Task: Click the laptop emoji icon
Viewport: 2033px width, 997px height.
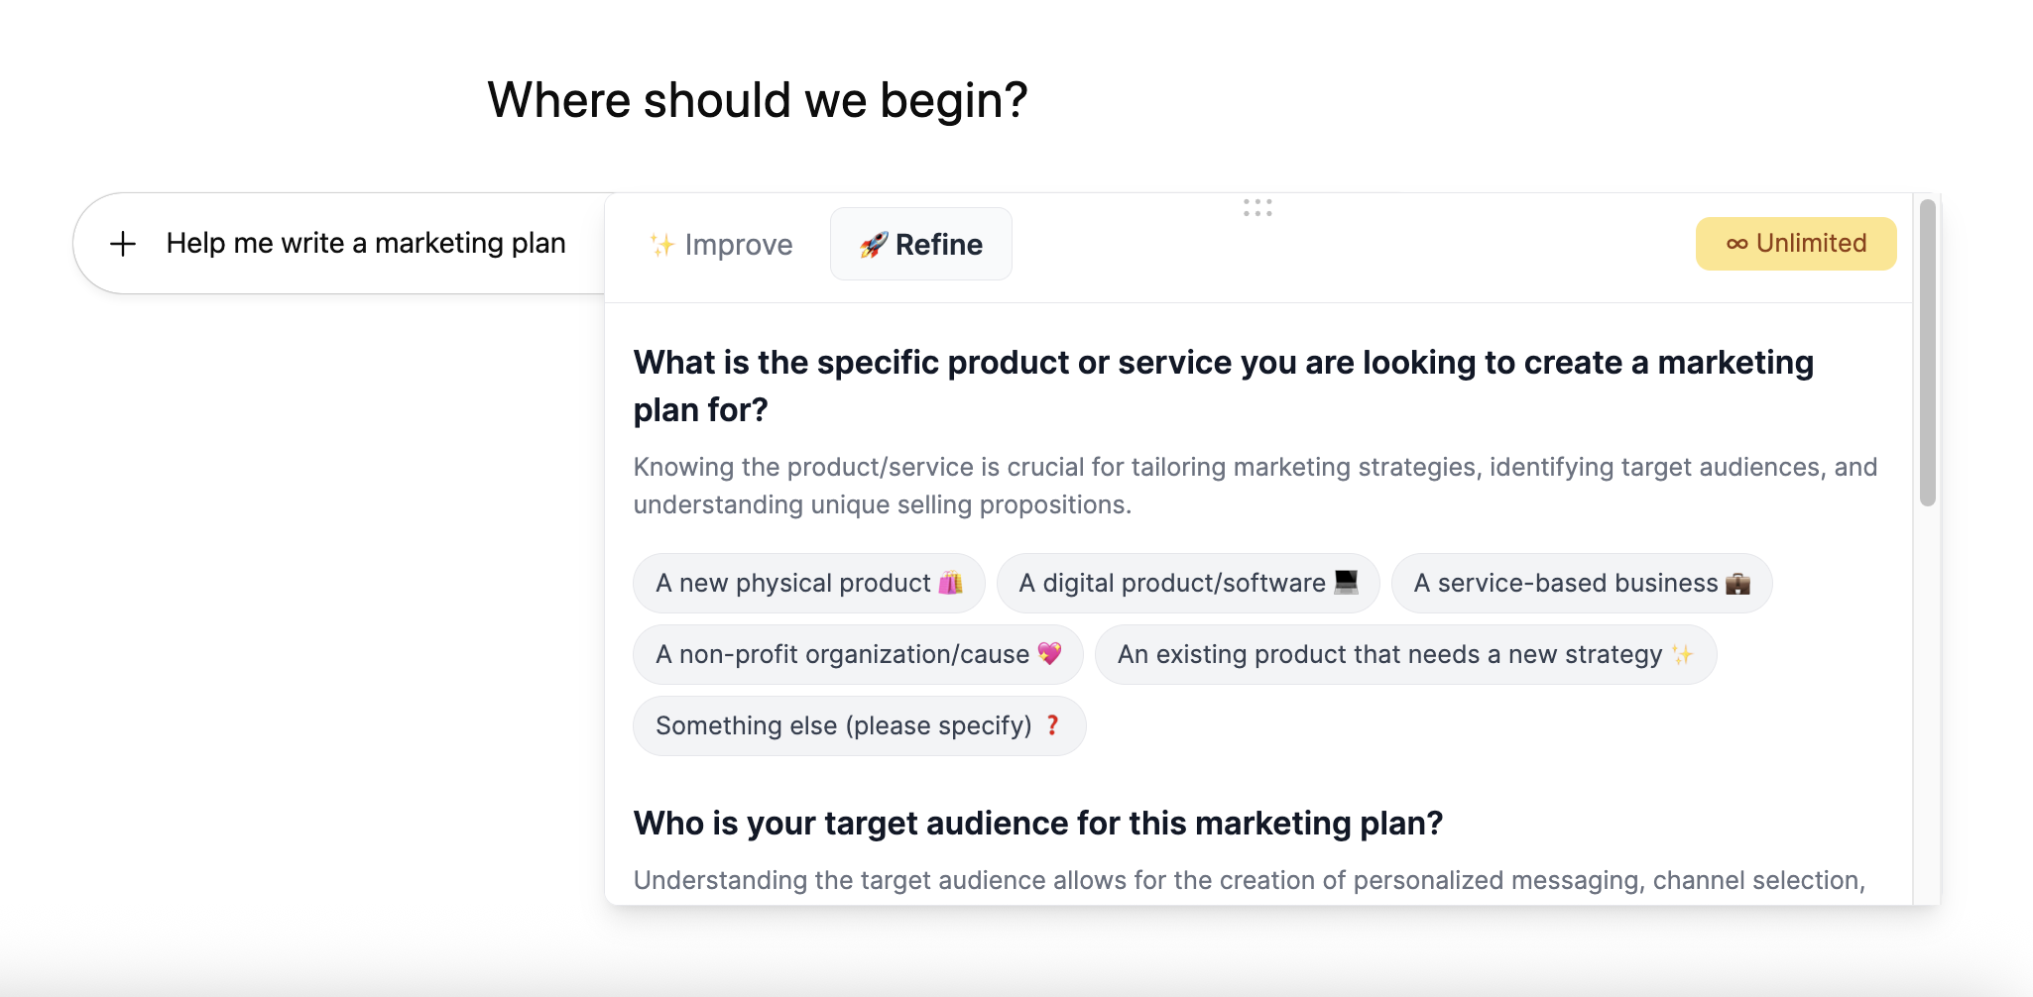Action: pyautogui.click(x=1346, y=582)
